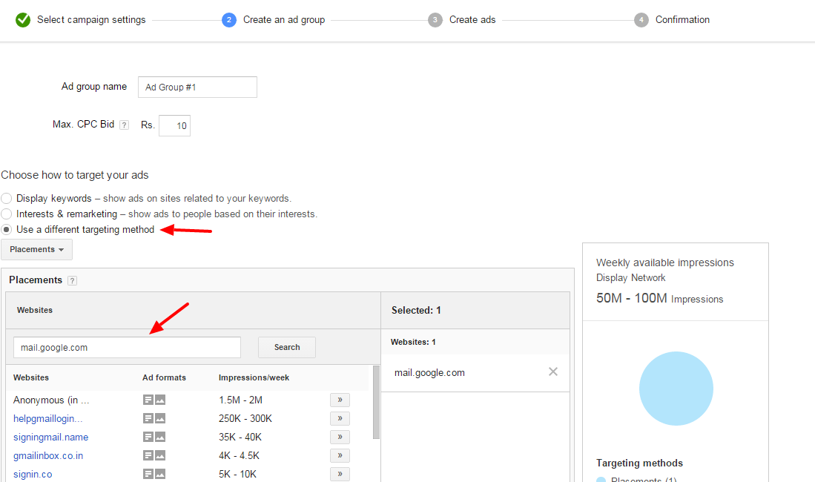Viewport: 815px width, 482px height.
Task: Click 5K - 10K impressions value
Action: pyautogui.click(x=237, y=474)
